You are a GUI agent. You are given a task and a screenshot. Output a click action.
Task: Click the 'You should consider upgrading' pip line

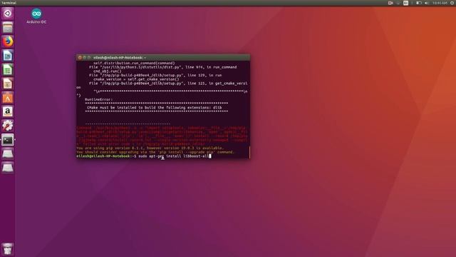155,152
